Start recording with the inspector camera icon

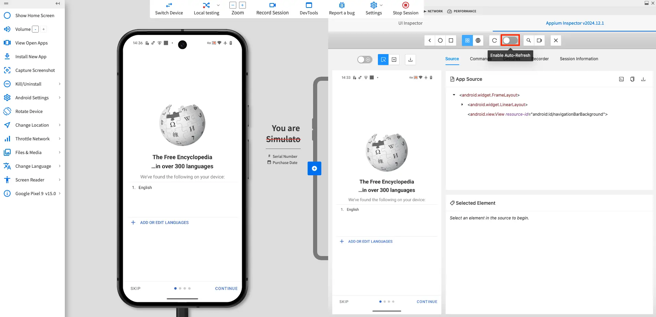coord(539,40)
